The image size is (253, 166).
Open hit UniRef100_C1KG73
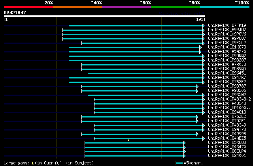tap(227, 47)
